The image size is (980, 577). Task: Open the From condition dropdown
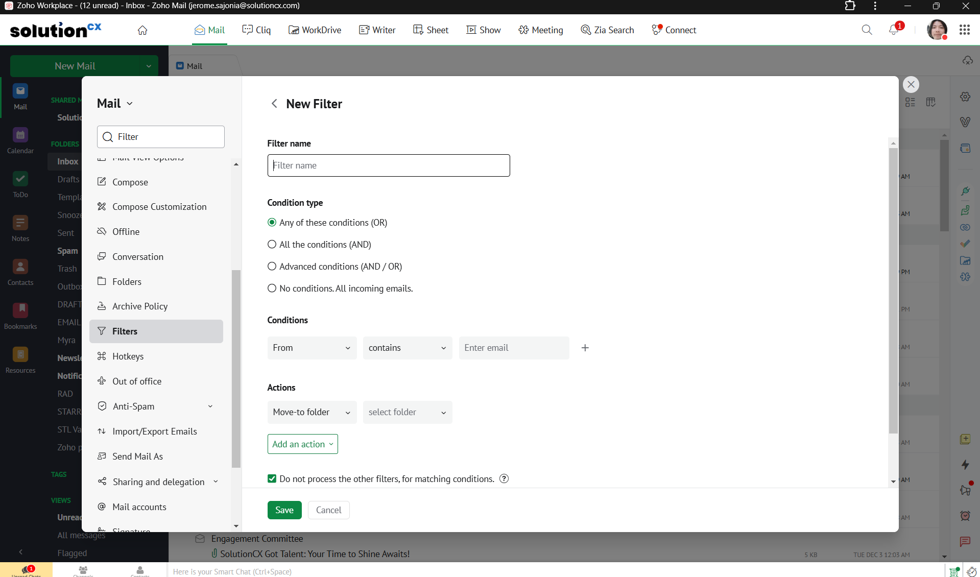[312, 348]
